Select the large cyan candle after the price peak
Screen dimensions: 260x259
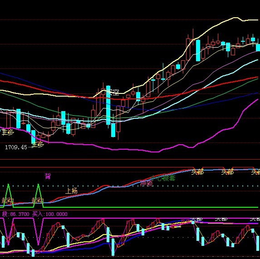[x=198, y=50]
